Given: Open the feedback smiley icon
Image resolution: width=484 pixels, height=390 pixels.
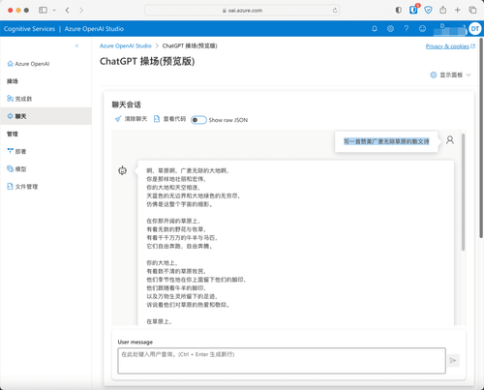Looking at the screenshot, I should tap(422, 29).
